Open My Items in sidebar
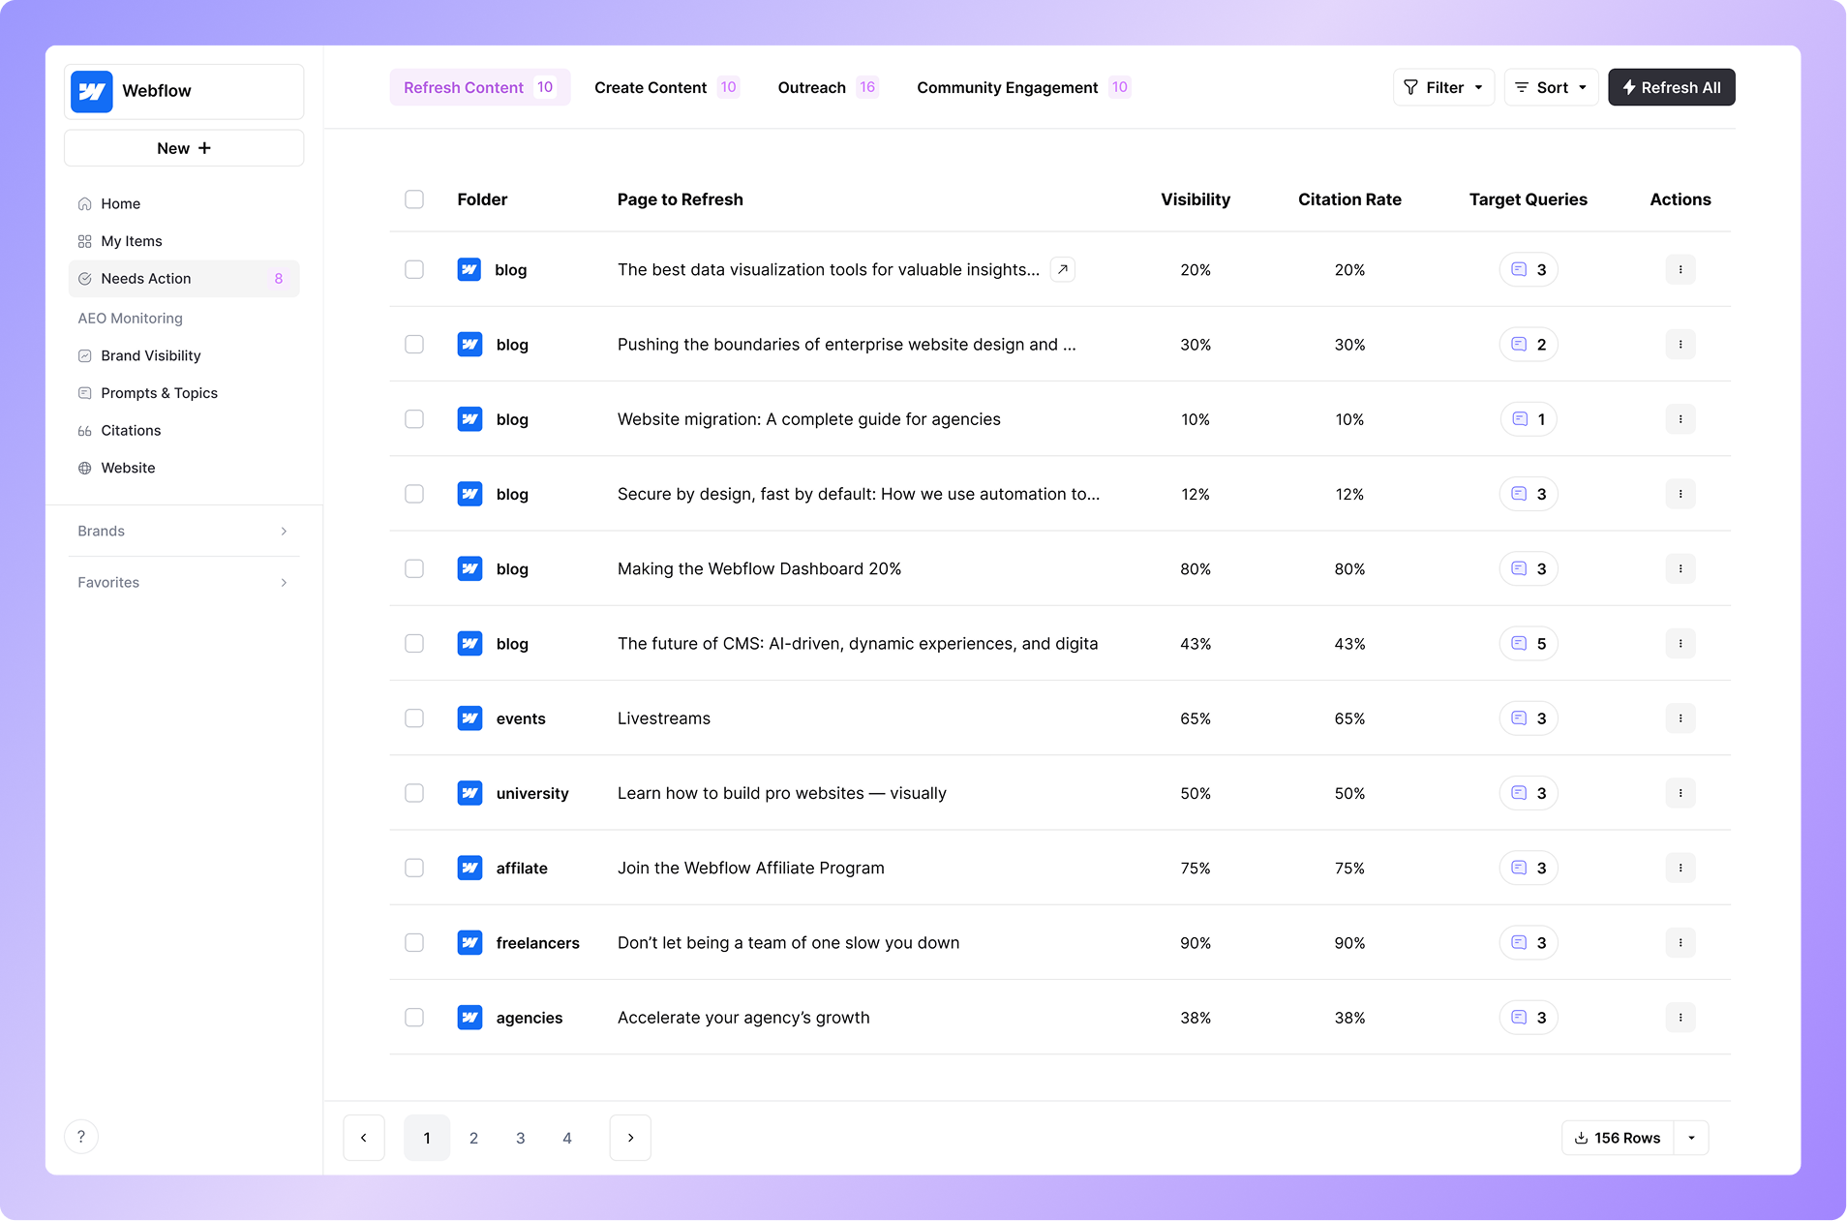 184,241
